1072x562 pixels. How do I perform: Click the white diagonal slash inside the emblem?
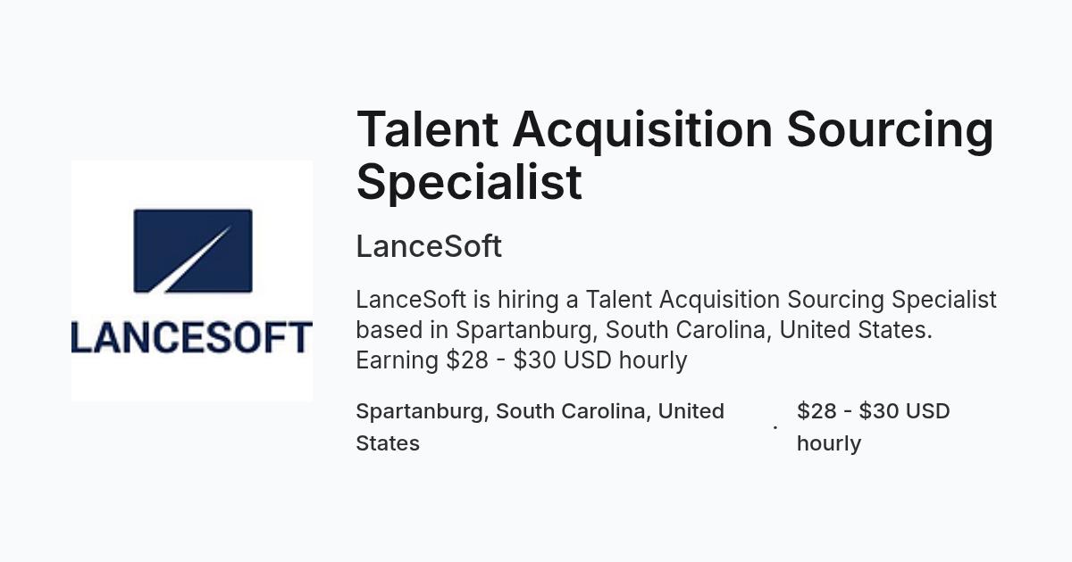click(198, 260)
